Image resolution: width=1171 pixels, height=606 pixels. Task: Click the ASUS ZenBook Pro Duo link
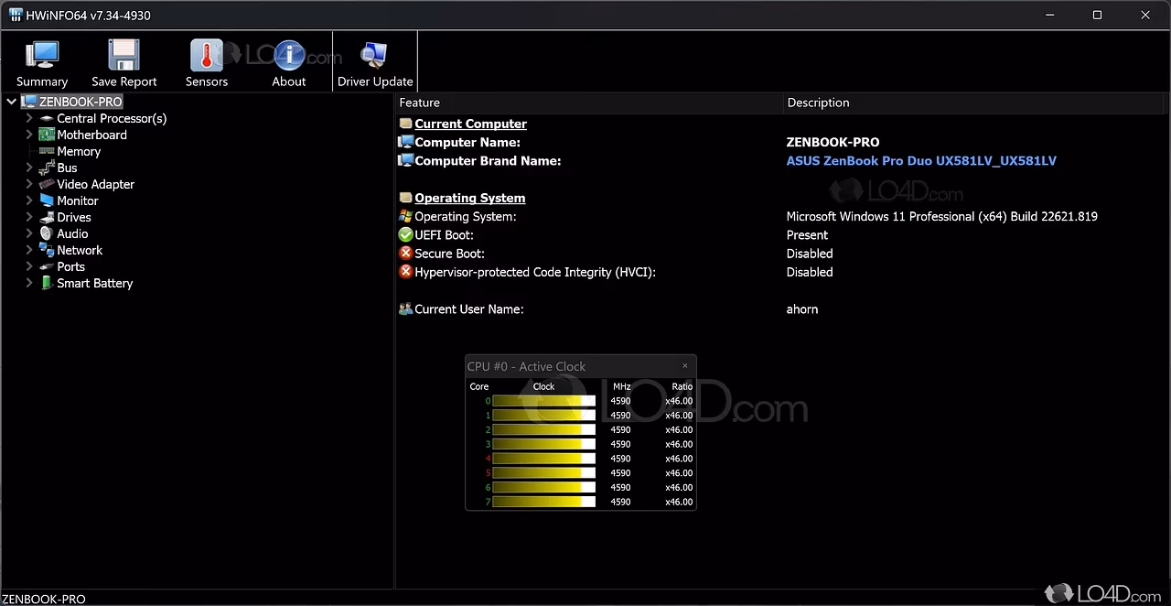pyautogui.click(x=920, y=161)
